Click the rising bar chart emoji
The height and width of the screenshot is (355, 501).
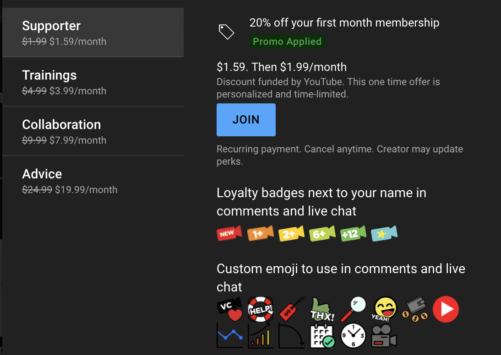(260, 336)
